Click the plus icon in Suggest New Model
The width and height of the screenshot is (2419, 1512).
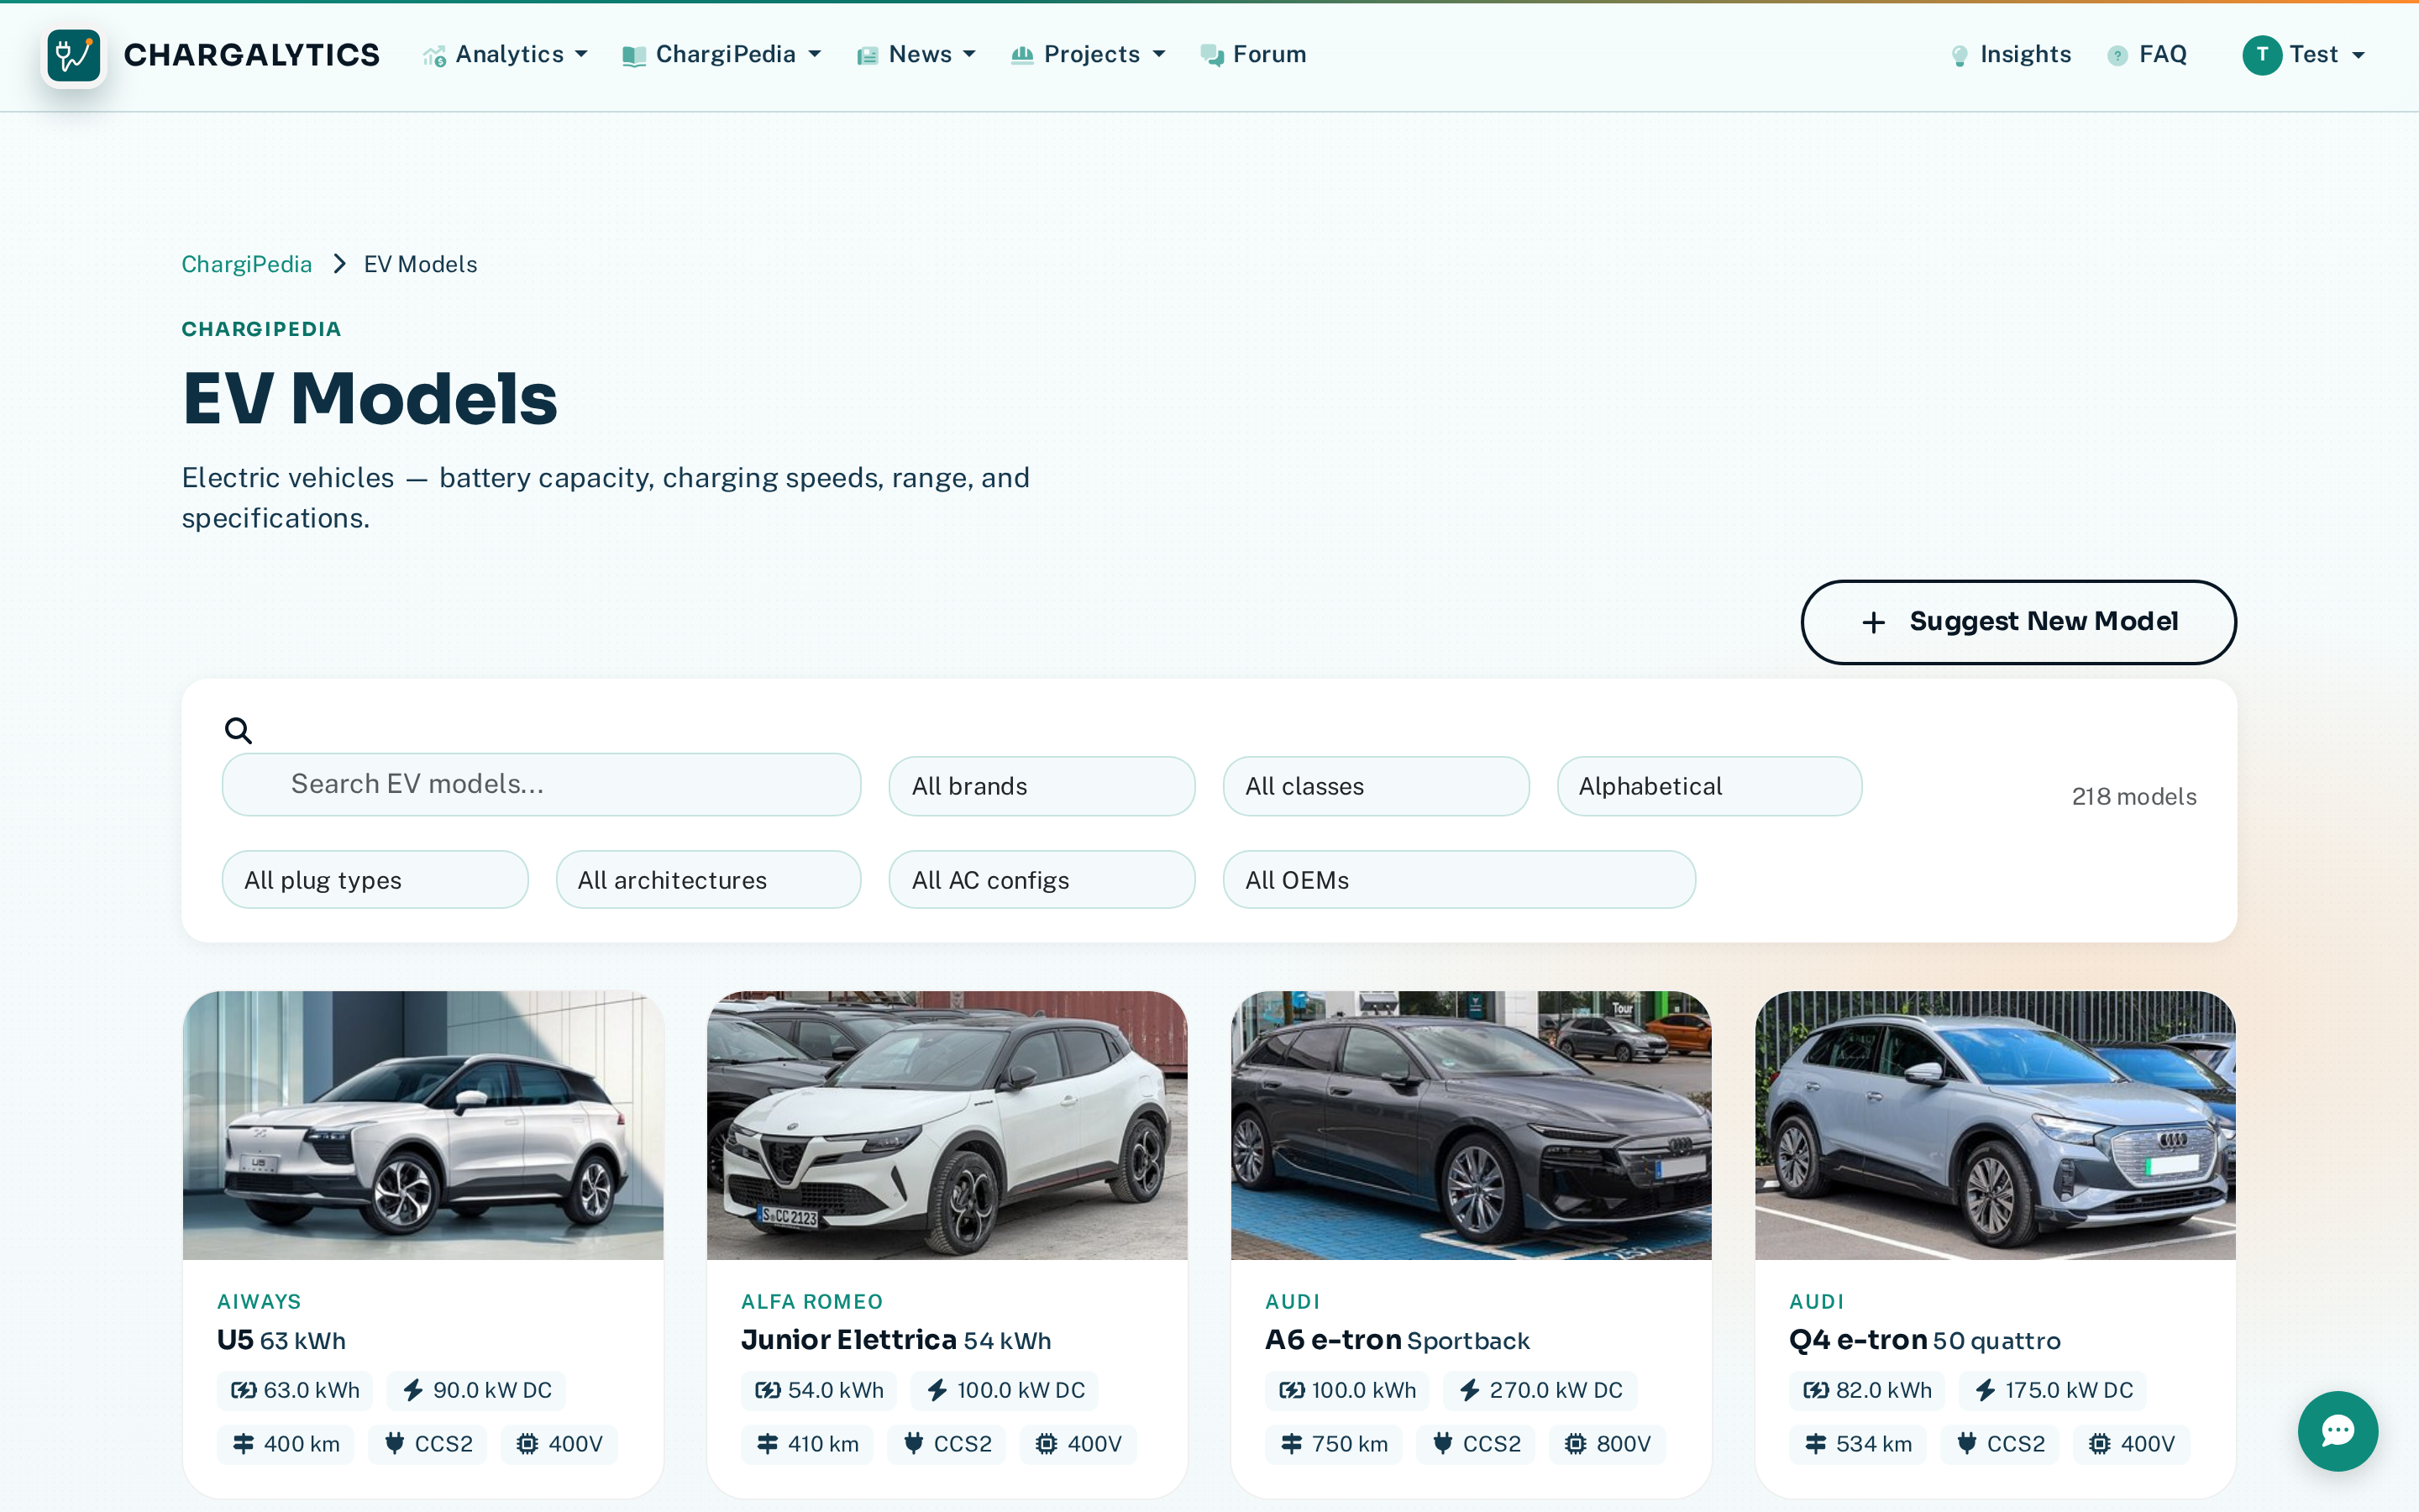point(1873,622)
